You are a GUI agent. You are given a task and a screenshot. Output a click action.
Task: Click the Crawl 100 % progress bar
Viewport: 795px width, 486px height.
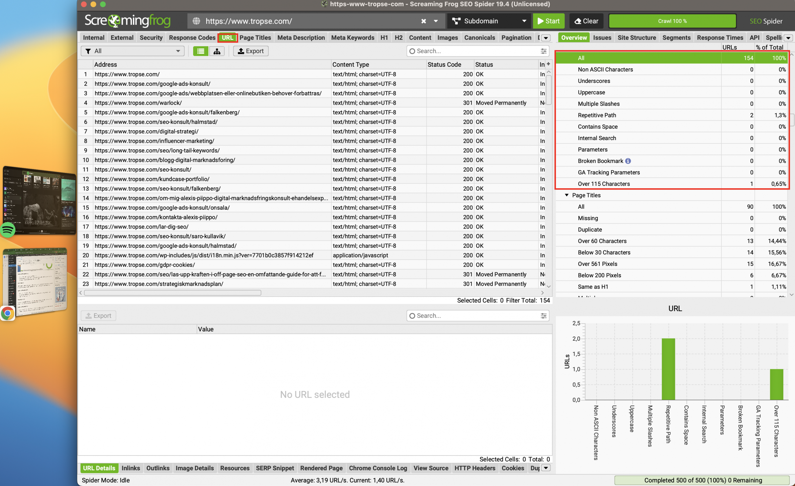pos(672,21)
